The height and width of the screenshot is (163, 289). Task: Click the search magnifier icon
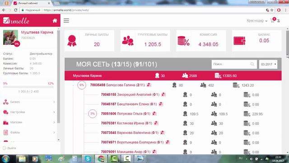(252, 64)
